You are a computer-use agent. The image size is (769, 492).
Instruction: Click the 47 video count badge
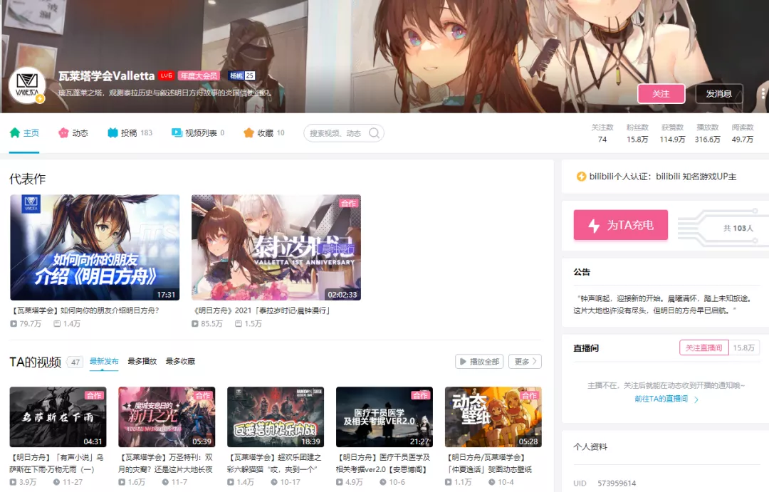75,362
